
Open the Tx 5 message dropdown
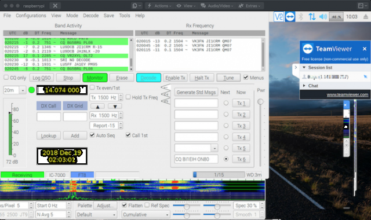[x=214, y=148]
